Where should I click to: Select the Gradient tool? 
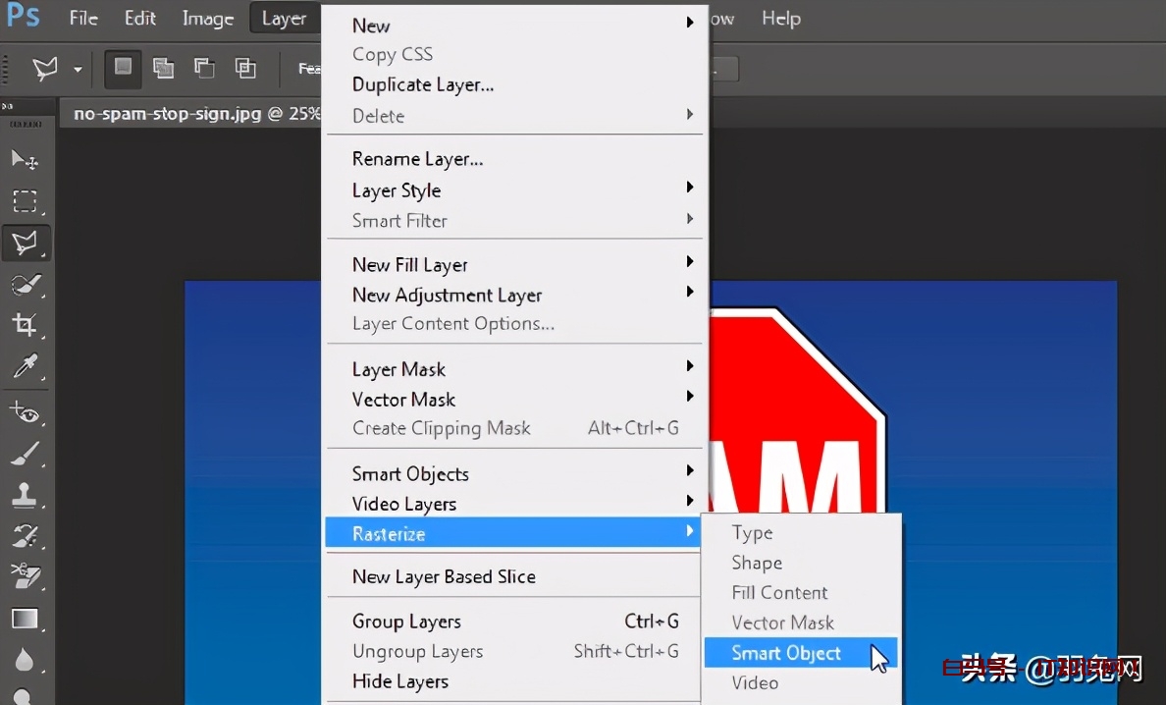[25, 619]
